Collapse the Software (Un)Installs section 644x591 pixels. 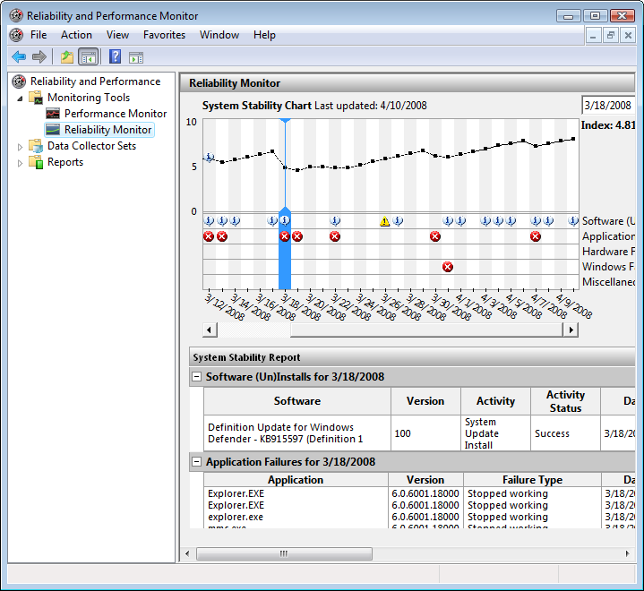click(x=197, y=376)
